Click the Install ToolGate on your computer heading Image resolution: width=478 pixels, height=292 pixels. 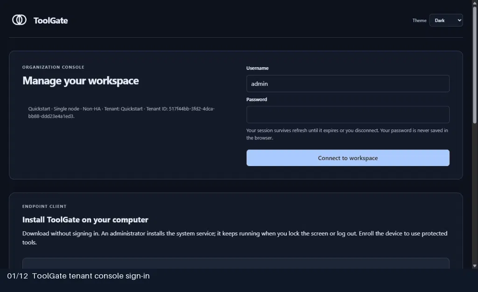(85, 220)
